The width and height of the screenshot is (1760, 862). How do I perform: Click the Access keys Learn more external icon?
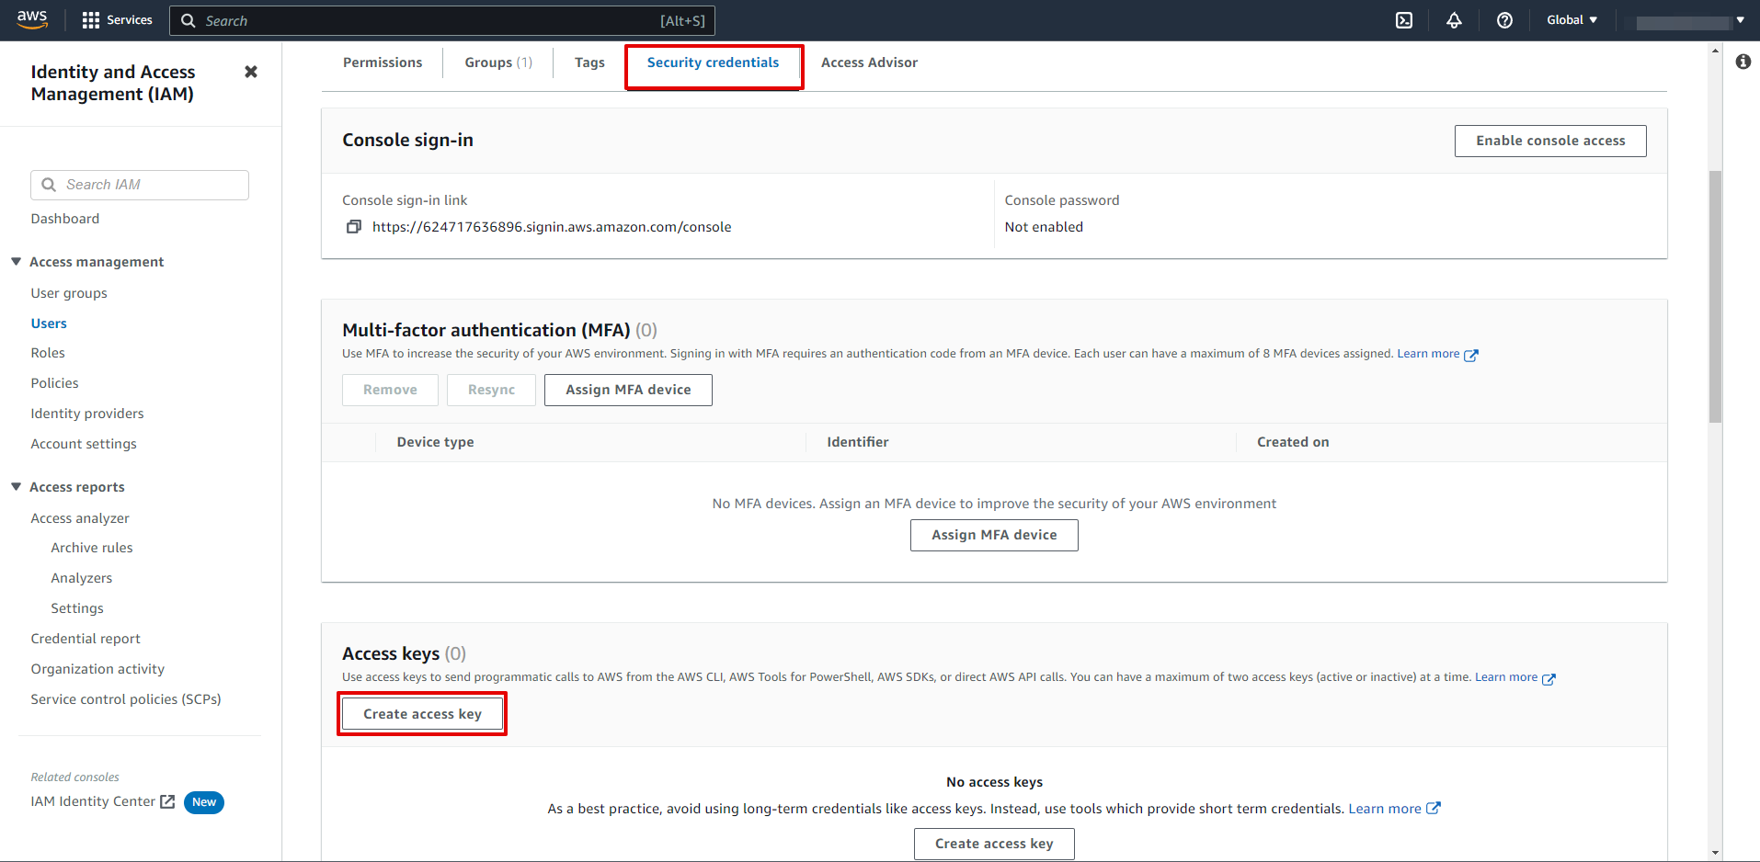(1549, 678)
